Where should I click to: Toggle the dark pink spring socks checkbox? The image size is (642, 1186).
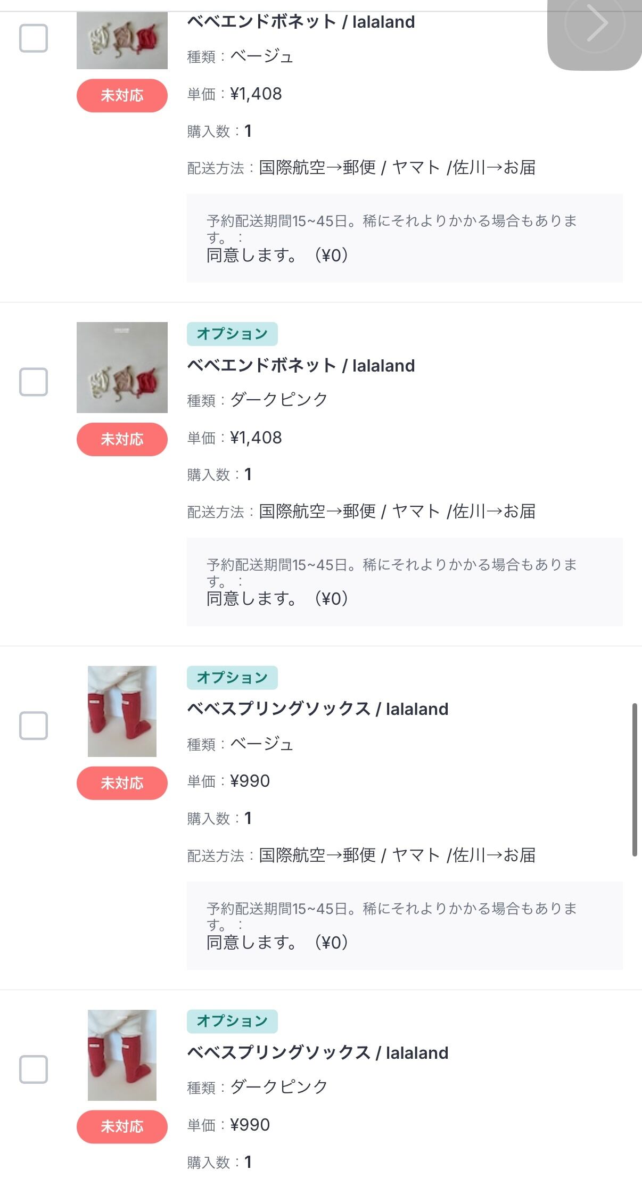coord(34,1069)
